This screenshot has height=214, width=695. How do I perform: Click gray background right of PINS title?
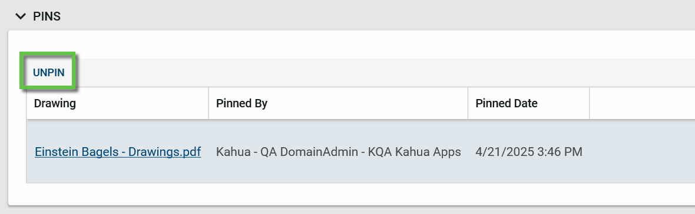[x=377, y=17]
